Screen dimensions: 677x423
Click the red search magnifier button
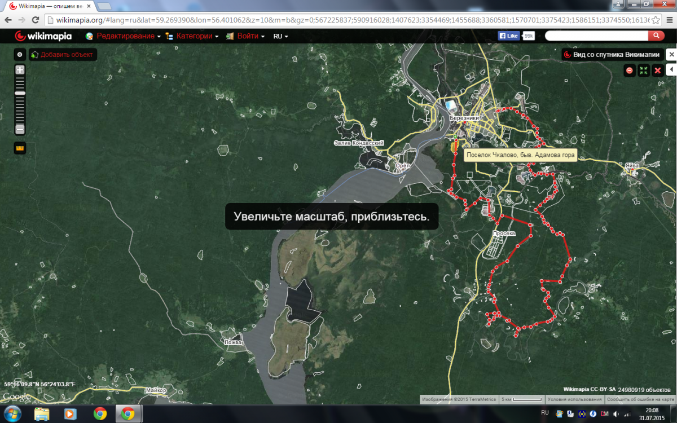tap(656, 36)
